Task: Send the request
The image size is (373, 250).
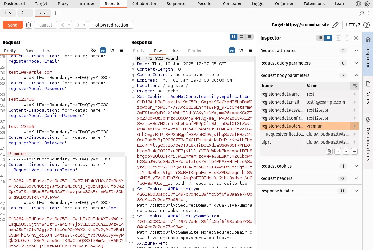Action: [12, 25]
